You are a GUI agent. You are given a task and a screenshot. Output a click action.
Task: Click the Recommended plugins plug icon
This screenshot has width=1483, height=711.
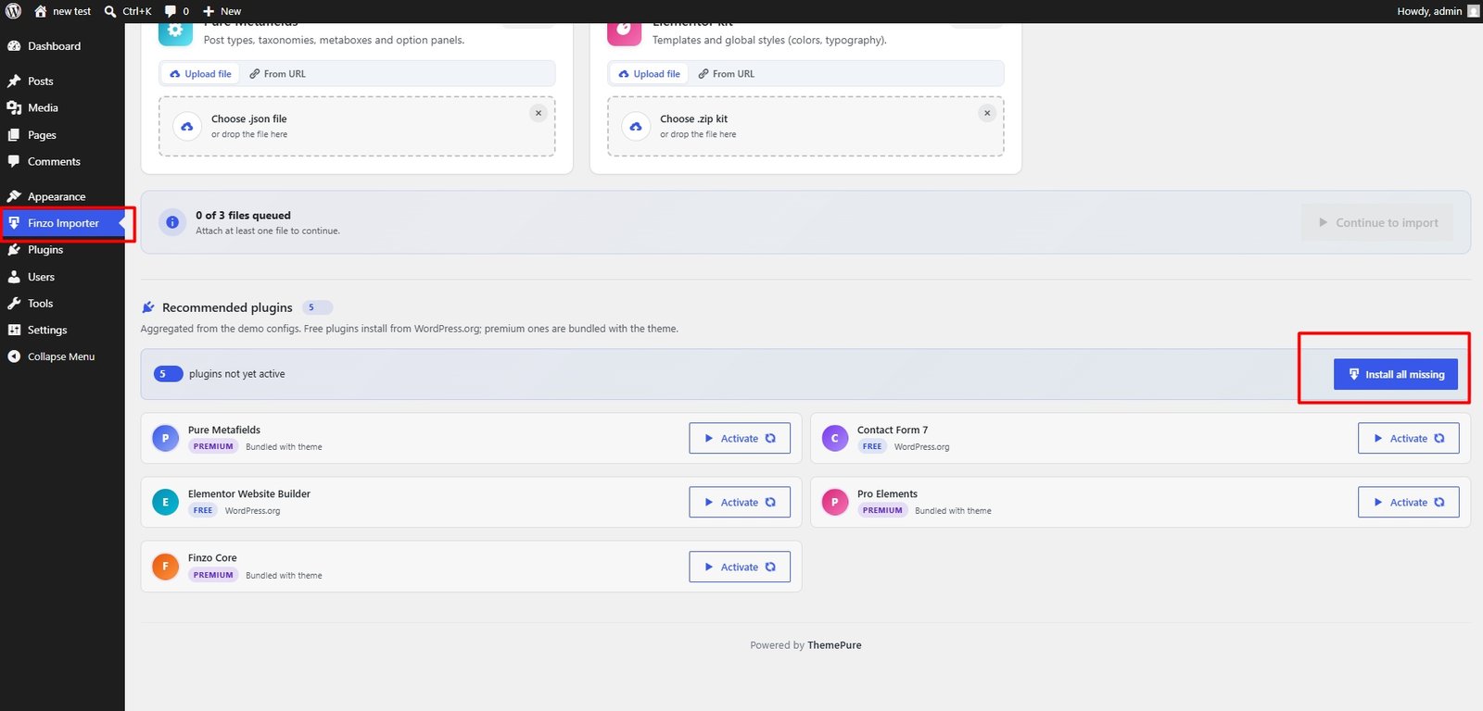pyautogui.click(x=148, y=307)
